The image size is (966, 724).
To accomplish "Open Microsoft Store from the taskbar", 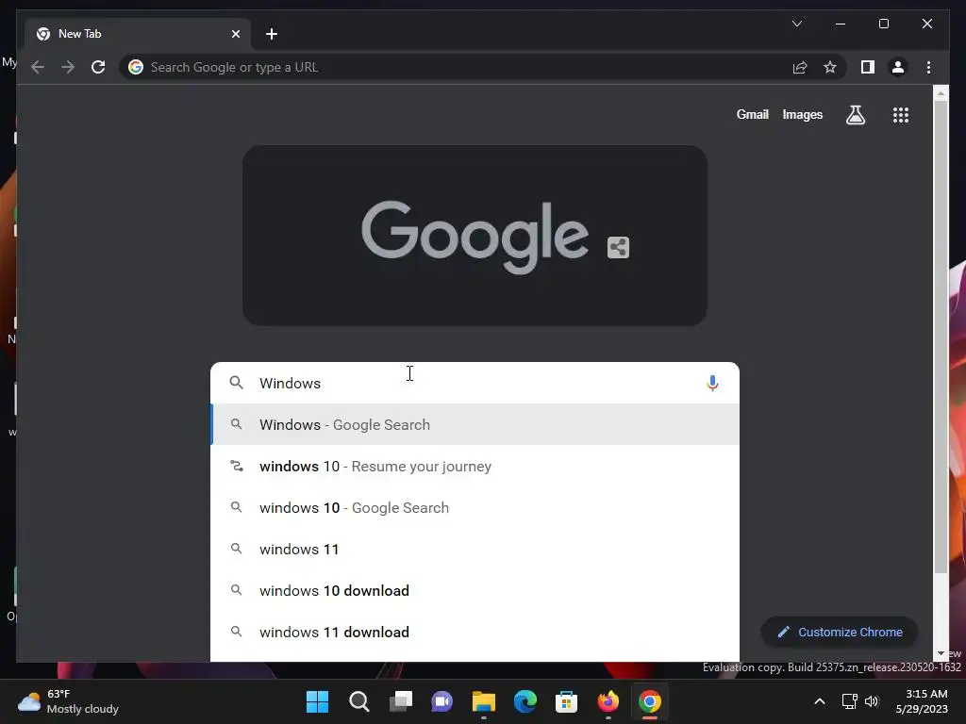I will point(566,701).
